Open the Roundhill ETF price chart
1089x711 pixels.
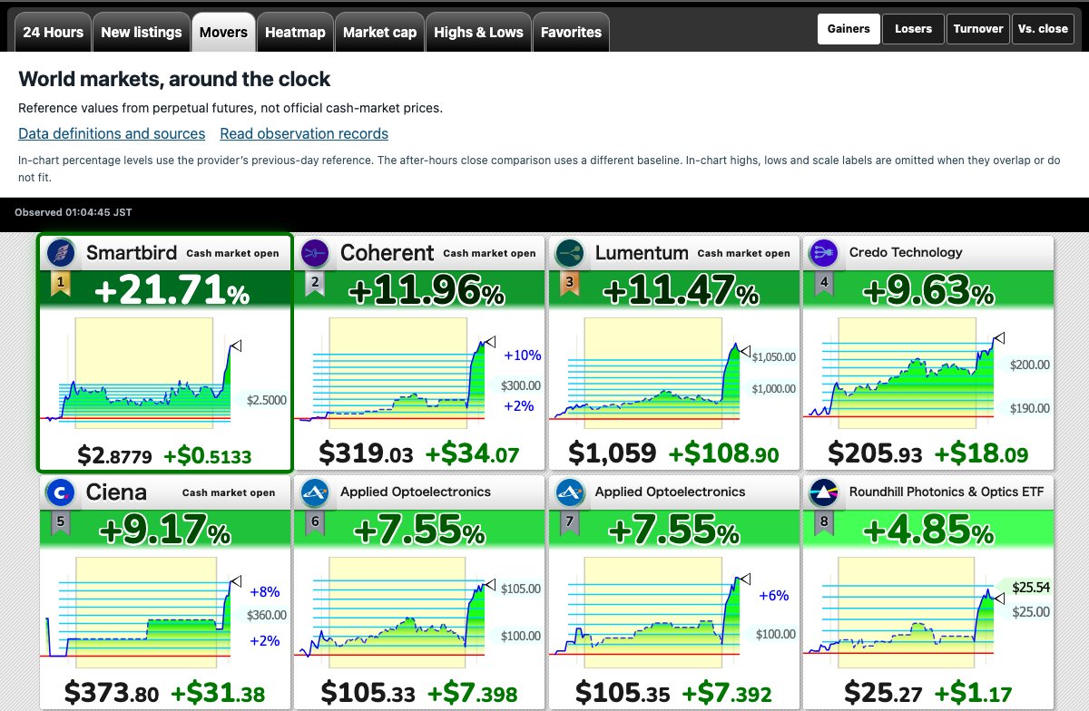pyautogui.click(x=927, y=611)
